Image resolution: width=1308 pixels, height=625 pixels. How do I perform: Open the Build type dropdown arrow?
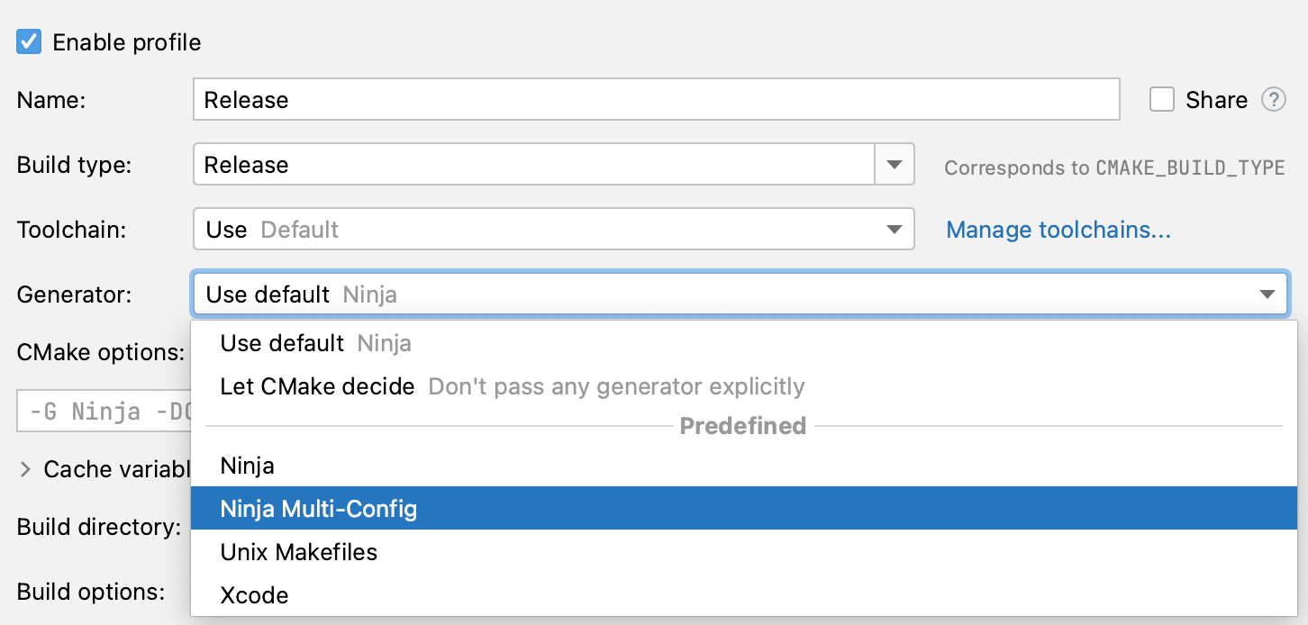click(x=893, y=164)
